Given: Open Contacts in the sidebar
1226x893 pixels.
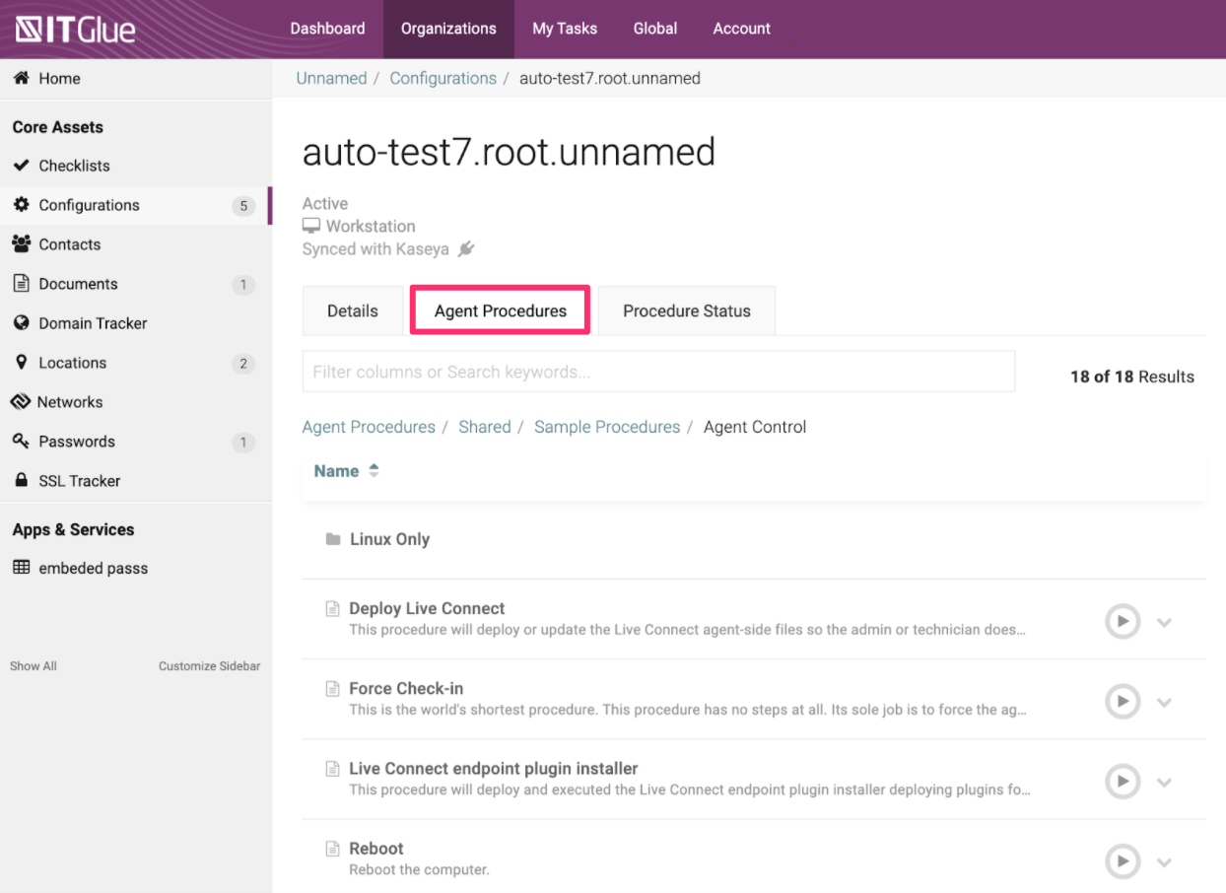Looking at the screenshot, I should tap(70, 244).
